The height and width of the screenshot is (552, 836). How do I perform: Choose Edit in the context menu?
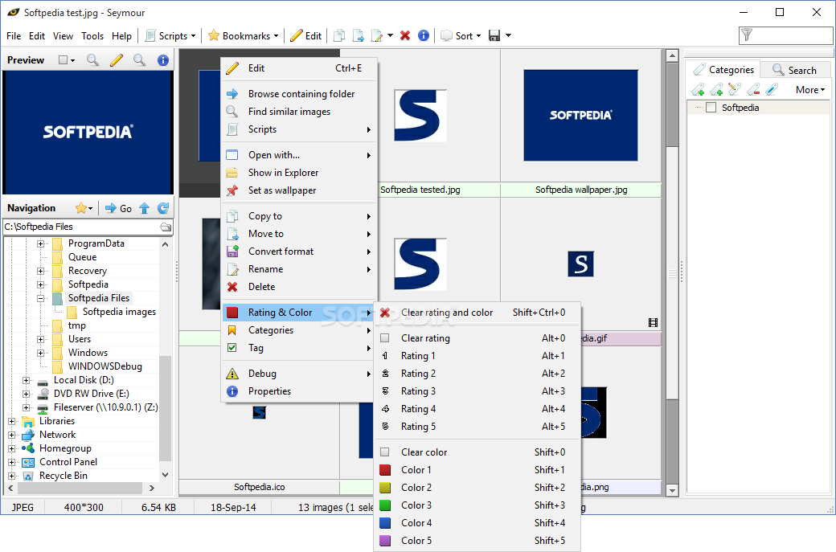(299, 68)
